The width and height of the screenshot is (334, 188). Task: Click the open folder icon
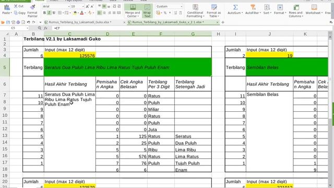click(3, 22)
